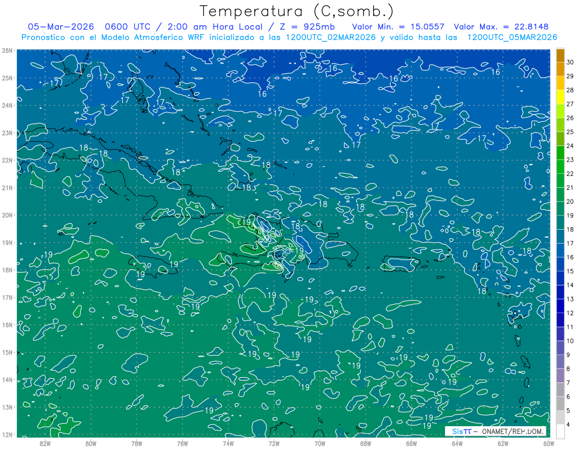Click the white swatch below label 4

(560, 431)
